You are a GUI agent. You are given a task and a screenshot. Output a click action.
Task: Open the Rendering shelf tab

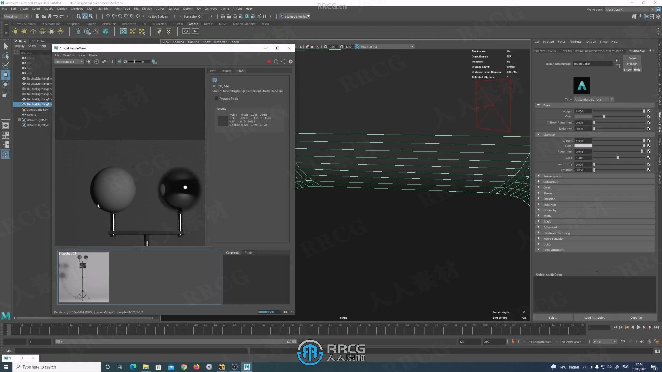(129, 24)
